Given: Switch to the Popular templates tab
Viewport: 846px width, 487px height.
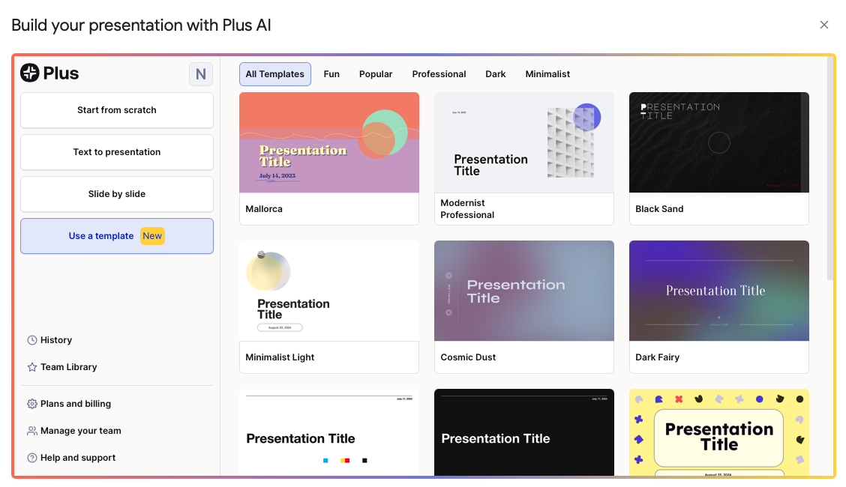Looking at the screenshot, I should [376, 74].
